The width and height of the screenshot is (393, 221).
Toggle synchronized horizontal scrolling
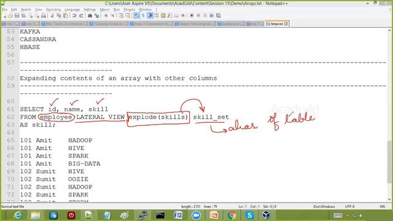(128, 16)
